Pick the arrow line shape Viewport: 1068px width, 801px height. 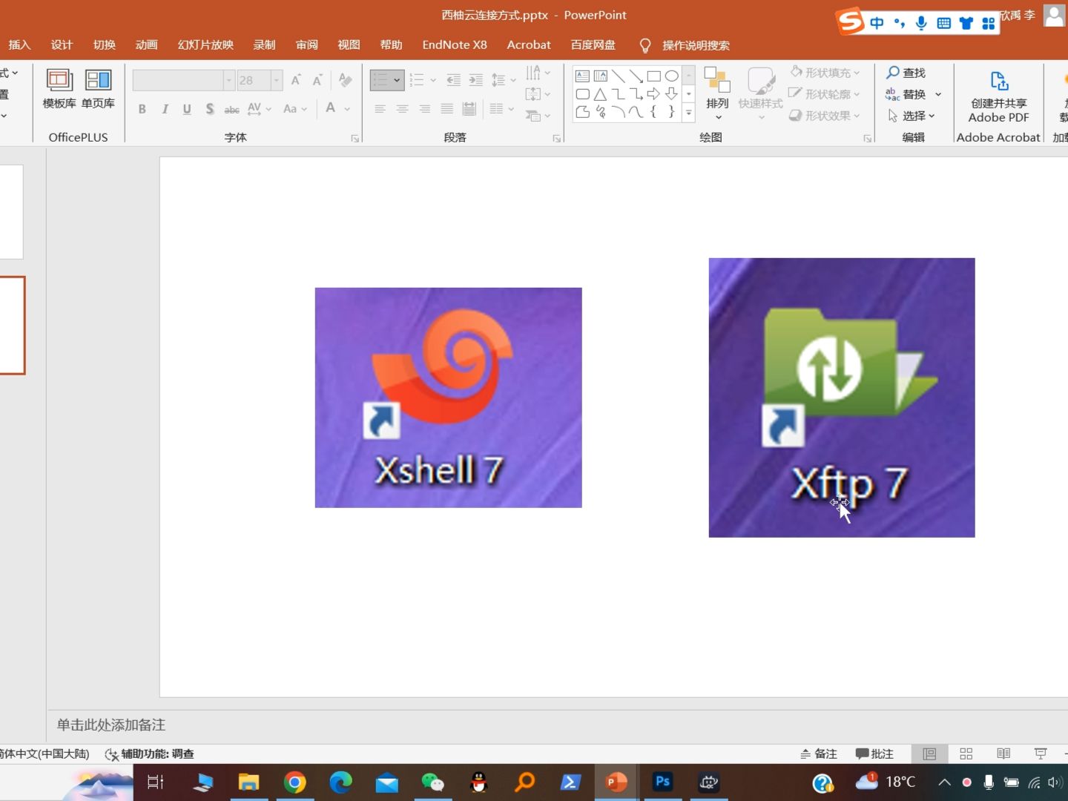coord(636,76)
